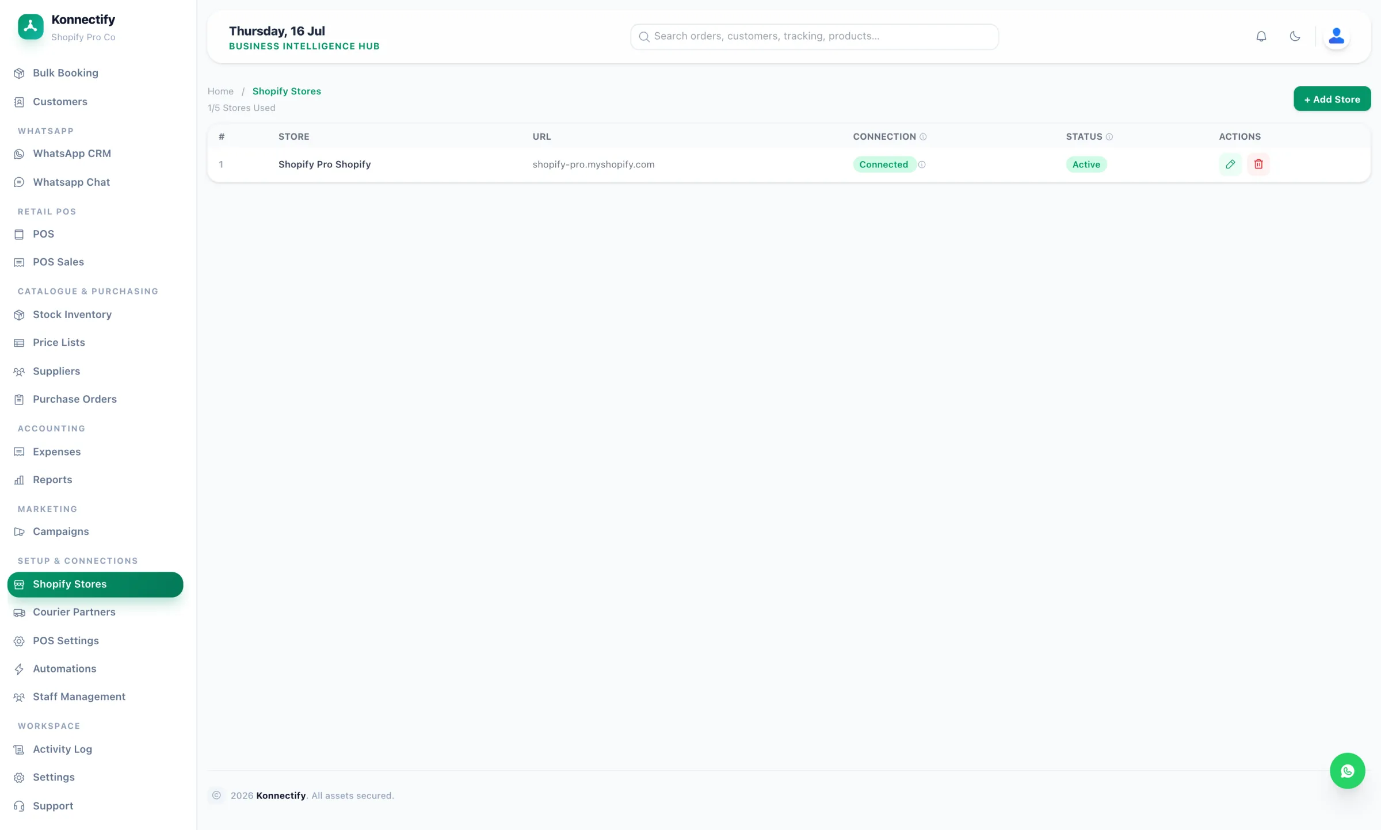This screenshot has height=830, width=1381.
Task: Open Purchase Orders page
Action: pos(95,399)
